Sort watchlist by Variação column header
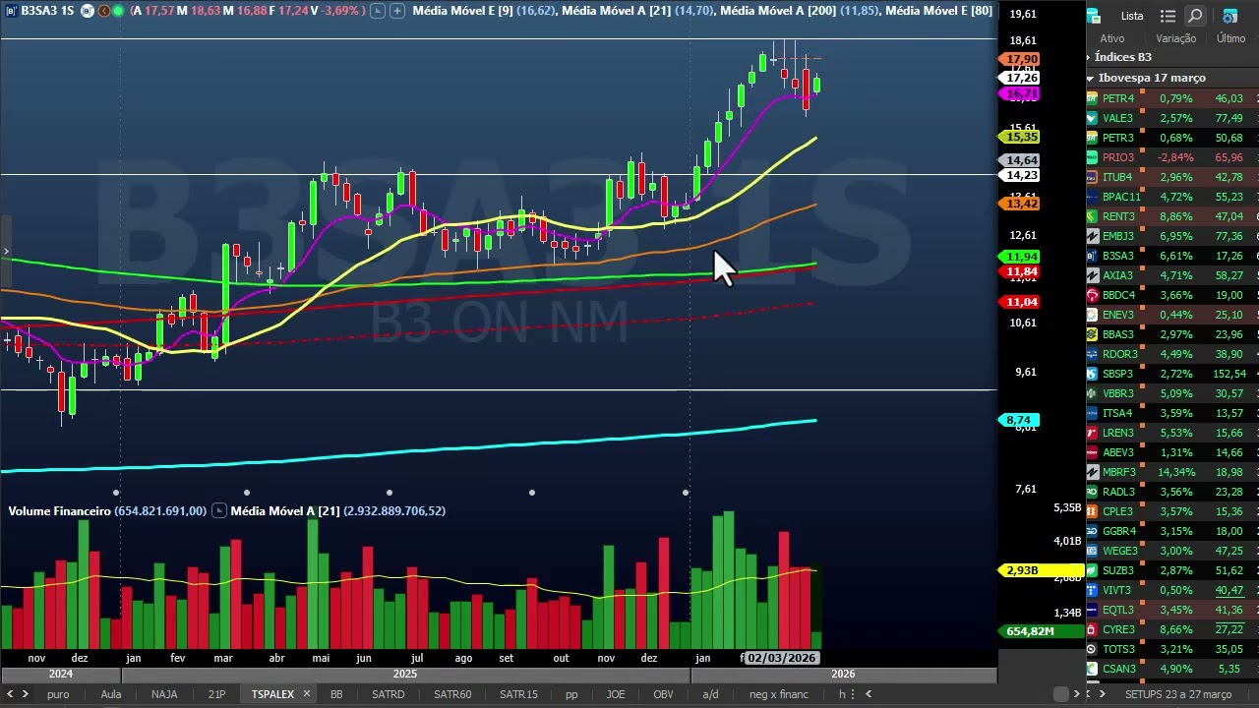1259x708 pixels. click(1175, 38)
